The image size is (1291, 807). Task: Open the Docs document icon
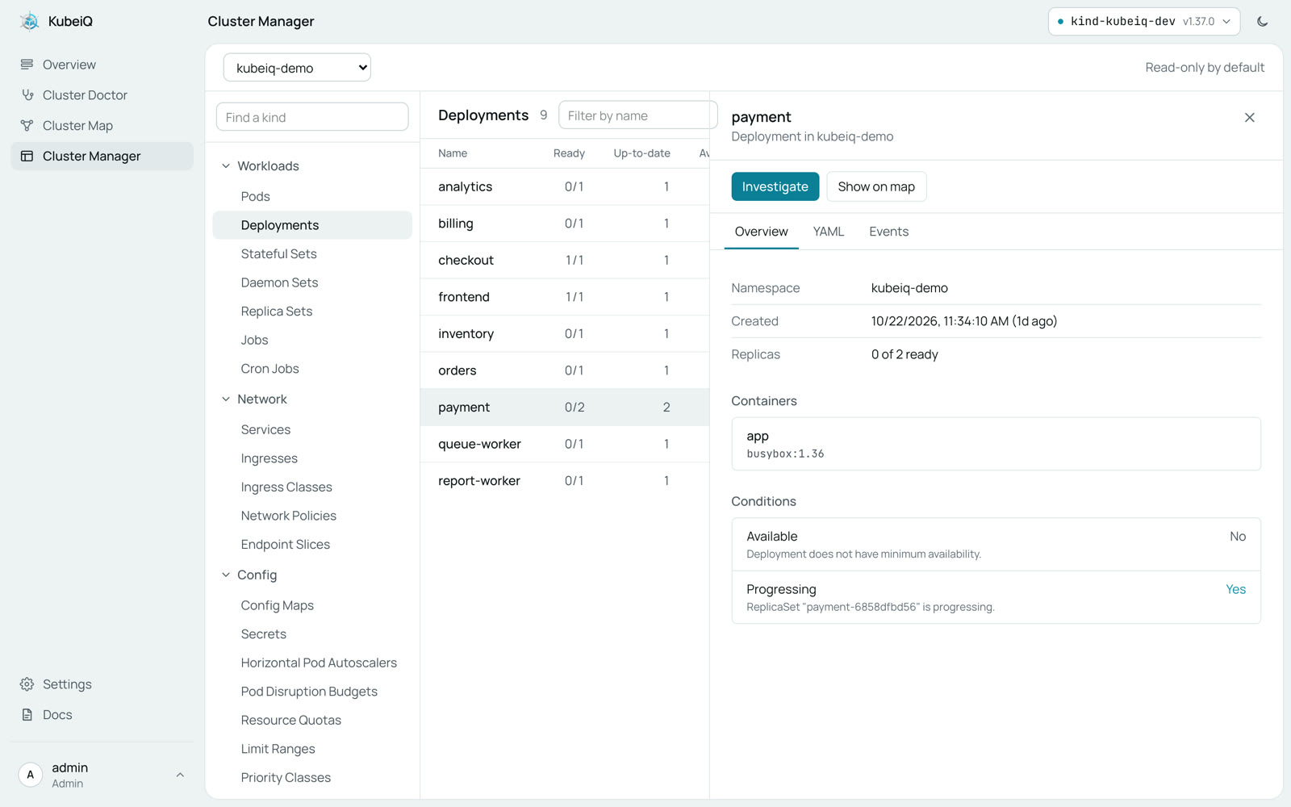pyautogui.click(x=27, y=715)
